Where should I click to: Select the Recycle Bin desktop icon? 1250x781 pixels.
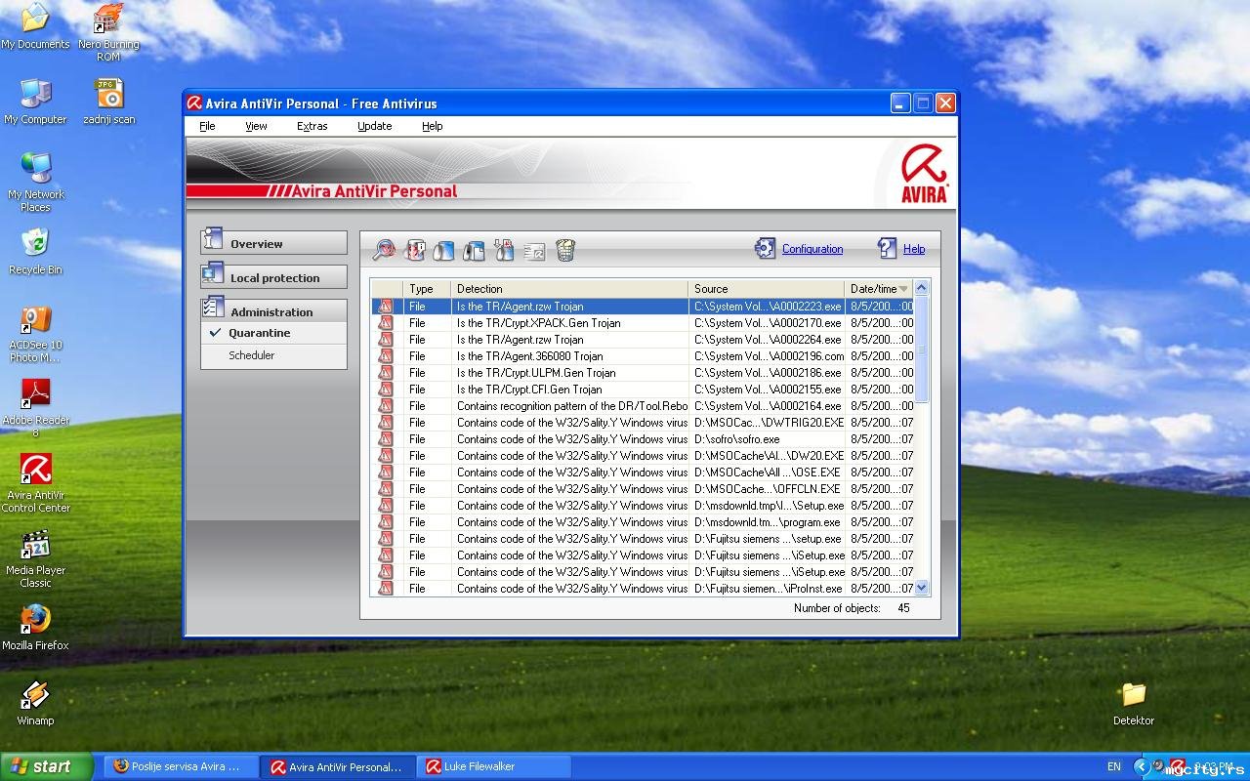tap(35, 252)
